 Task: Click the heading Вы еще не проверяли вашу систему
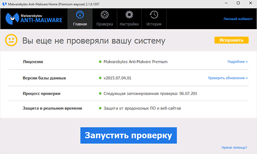point(93,41)
